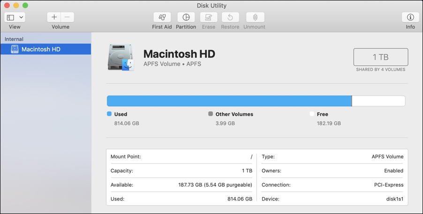Viewport: 423px width, 214px height.
Task: Click the Owners 'Enabled' value
Action: pyautogui.click(x=393, y=170)
